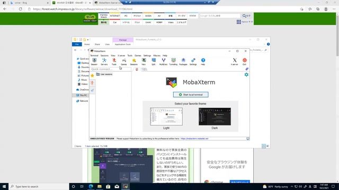The image size is (339, 190).
Task: Open the Servers toolbar icon in MobaXterm
Action: coord(104,62)
